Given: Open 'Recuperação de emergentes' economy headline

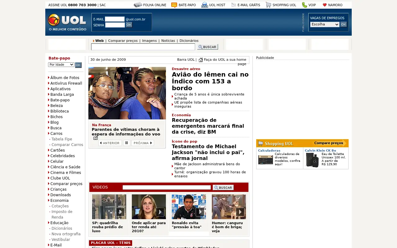Looking at the screenshot, I should click(208, 126).
